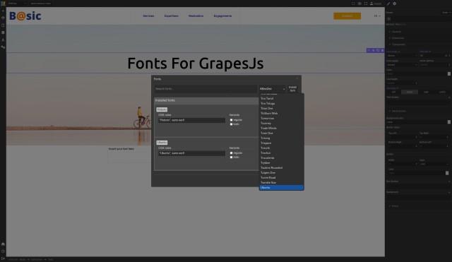Edit the Ubuntu CSS rules field

pyautogui.click(x=191, y=153)
